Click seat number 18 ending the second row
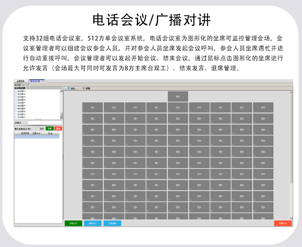This screenshot has height=247, width=302. tap(263, 119)
